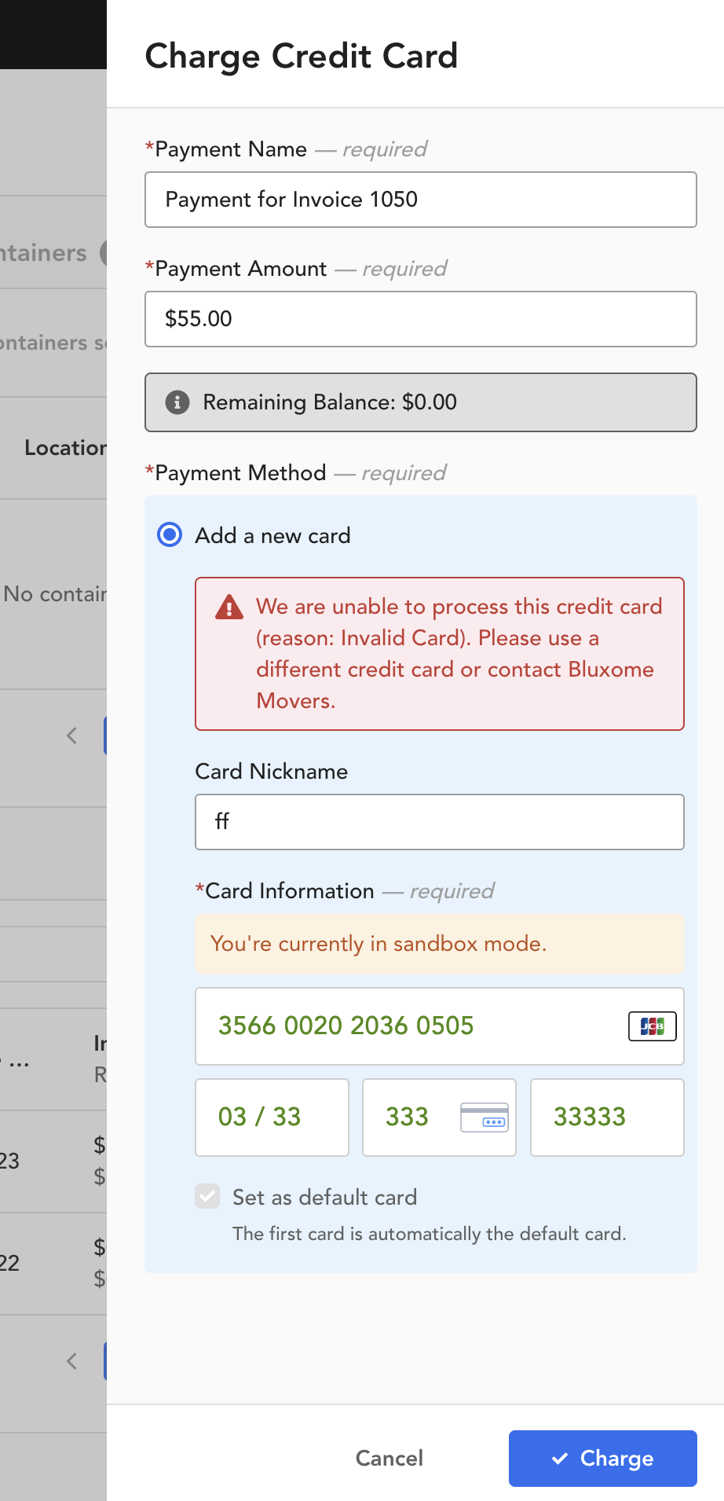This screenshot has height=1501, width=724.
Task: Click the info icon beside Remaining Balance
Action: pyautogui.click(x=177, y=402)
